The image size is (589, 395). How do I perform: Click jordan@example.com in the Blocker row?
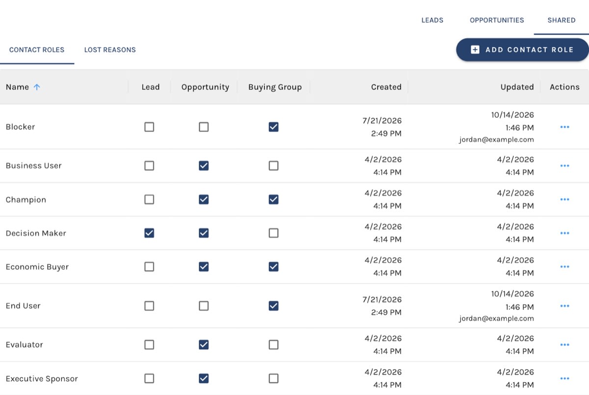tap(497, 139)
